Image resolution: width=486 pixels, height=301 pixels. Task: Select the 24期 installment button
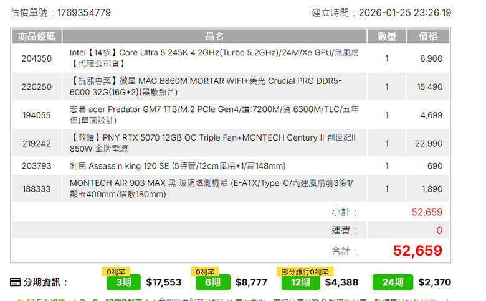click(393, 282)
